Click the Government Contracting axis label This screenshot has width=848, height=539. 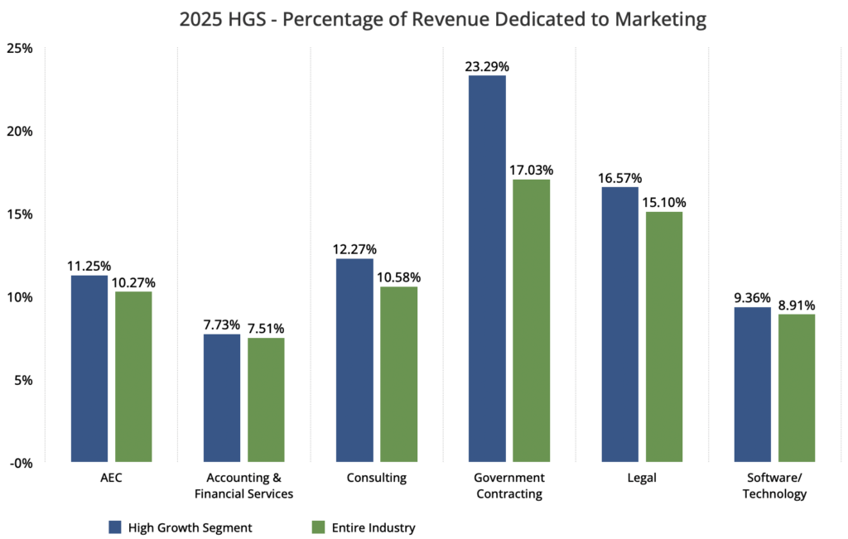coord(509,486)
